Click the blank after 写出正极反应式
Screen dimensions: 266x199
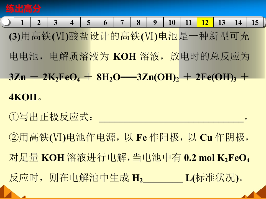tap(171, 118)
